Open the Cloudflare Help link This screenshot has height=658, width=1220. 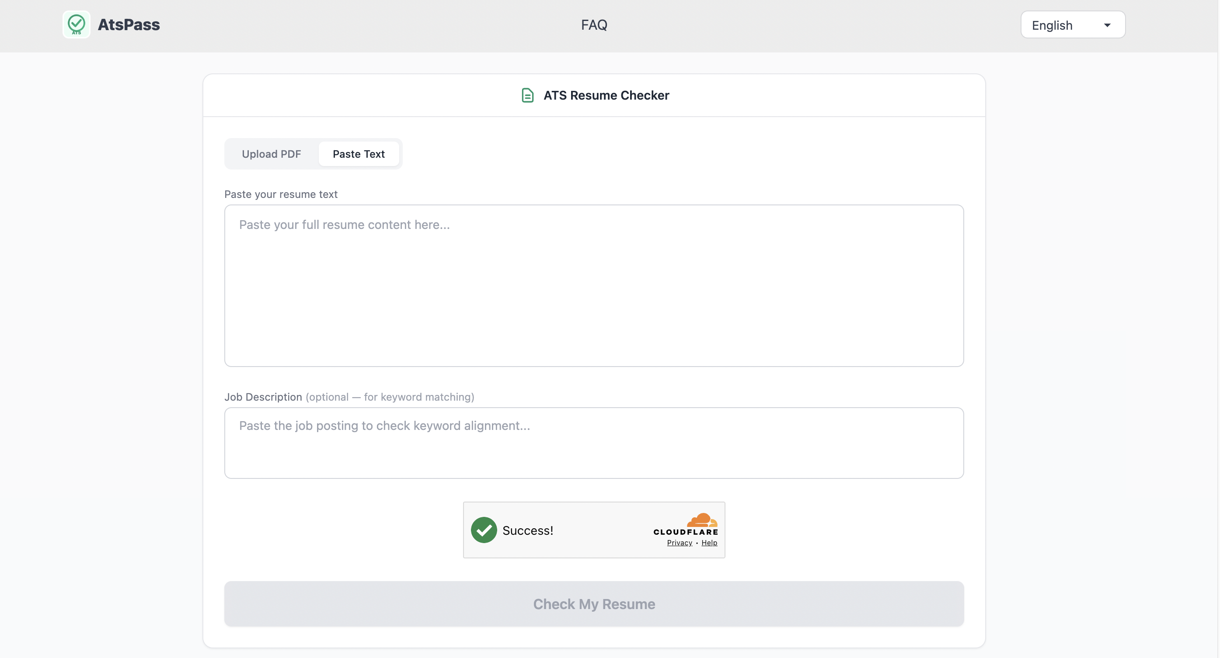[x=709, y=543]
